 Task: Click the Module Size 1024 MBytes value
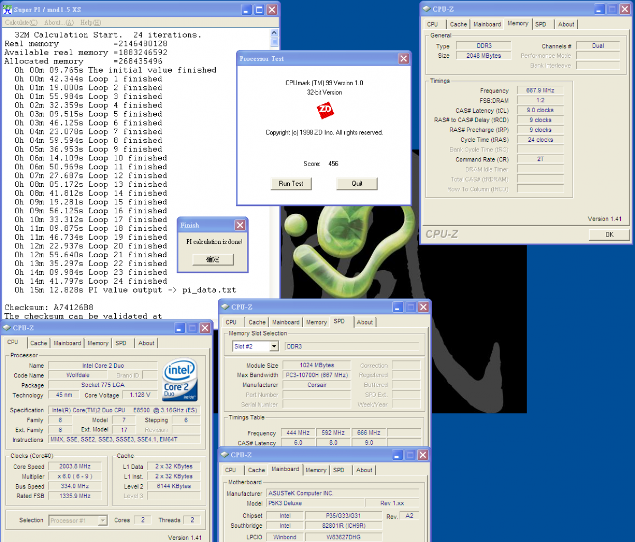point(317,365)
